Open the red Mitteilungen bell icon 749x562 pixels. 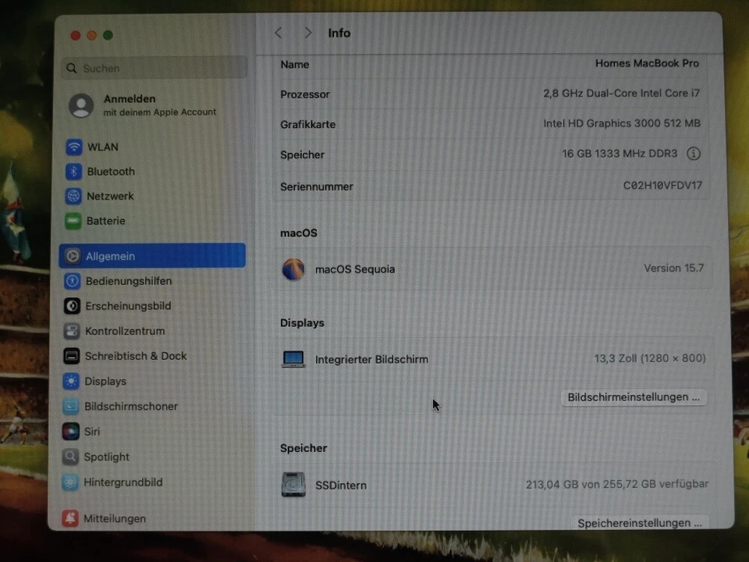click(x=69, y=518)
